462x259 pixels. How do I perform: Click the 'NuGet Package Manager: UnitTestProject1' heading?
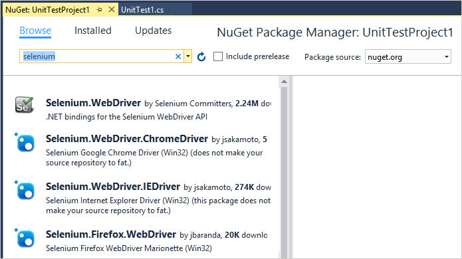335,33
